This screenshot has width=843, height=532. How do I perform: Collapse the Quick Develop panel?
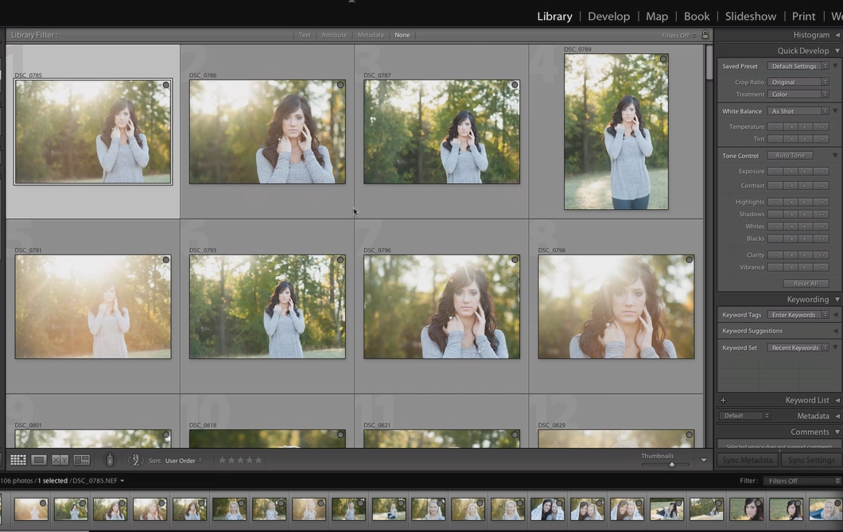[x=837, y=51]
